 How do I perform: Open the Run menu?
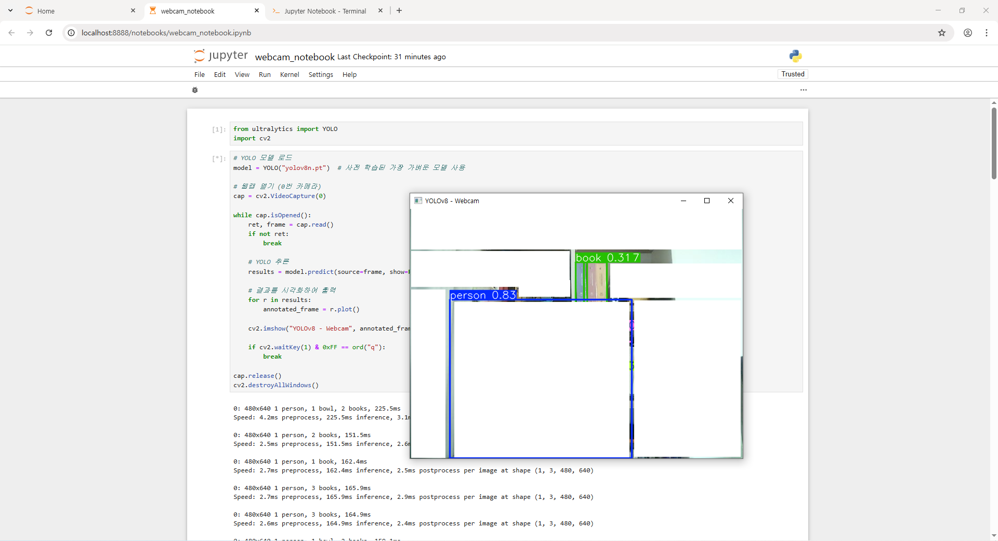click(265, 74)
